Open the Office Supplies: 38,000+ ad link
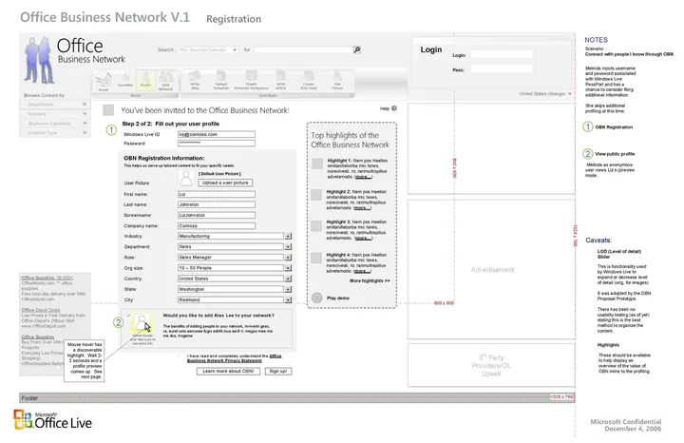The image size is (684, 443). pyautogui.click(x=47, y=278)
